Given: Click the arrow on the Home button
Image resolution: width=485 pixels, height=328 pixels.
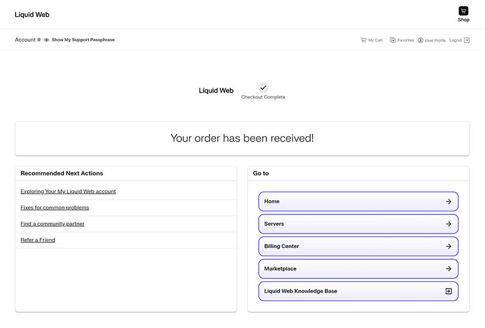Looking at the screenshot, I should [448, 201].
